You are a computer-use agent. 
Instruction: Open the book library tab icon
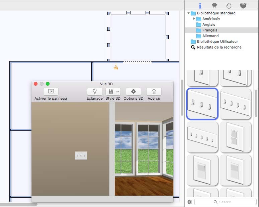(x=243, y=6)
